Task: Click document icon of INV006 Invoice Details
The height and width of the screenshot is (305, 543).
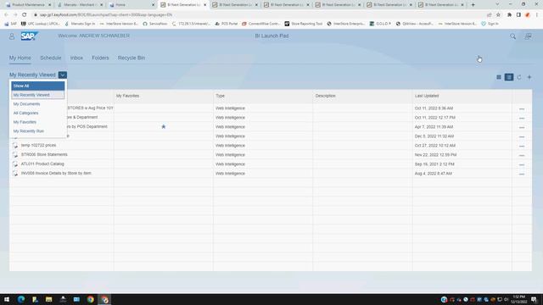Action: coord(15,174)
